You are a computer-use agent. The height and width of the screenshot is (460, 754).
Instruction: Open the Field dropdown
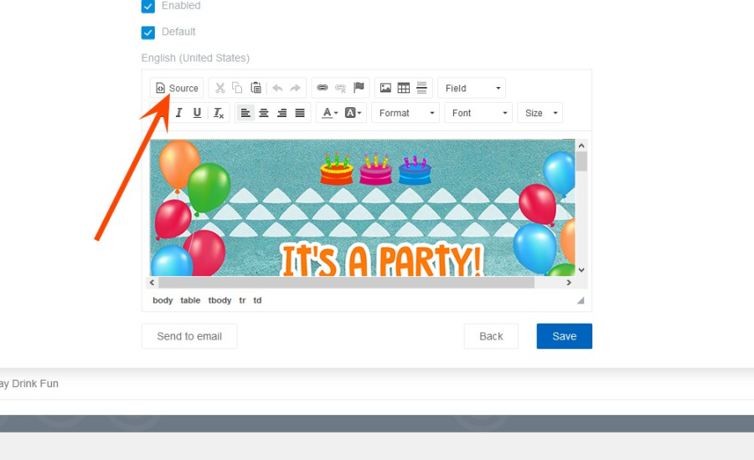(472, 88)
